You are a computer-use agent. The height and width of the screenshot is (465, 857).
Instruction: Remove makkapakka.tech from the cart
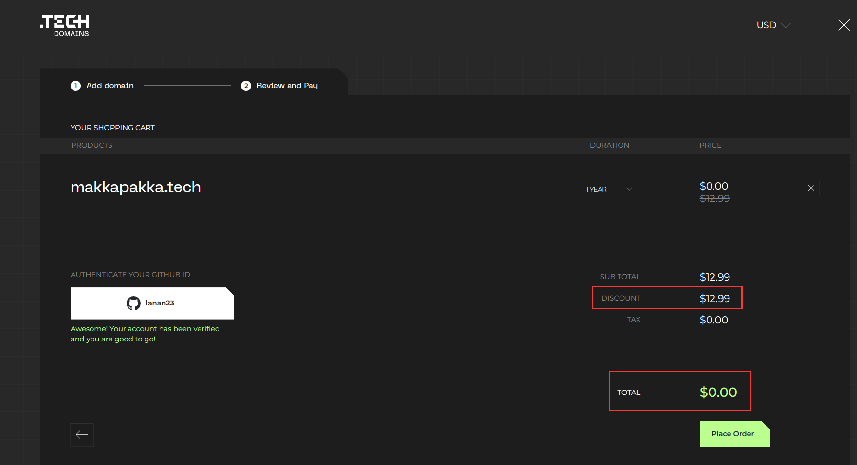811,188
